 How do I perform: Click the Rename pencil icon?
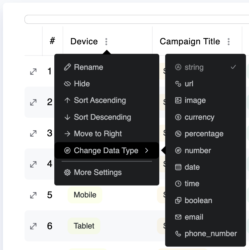[67, 67]
